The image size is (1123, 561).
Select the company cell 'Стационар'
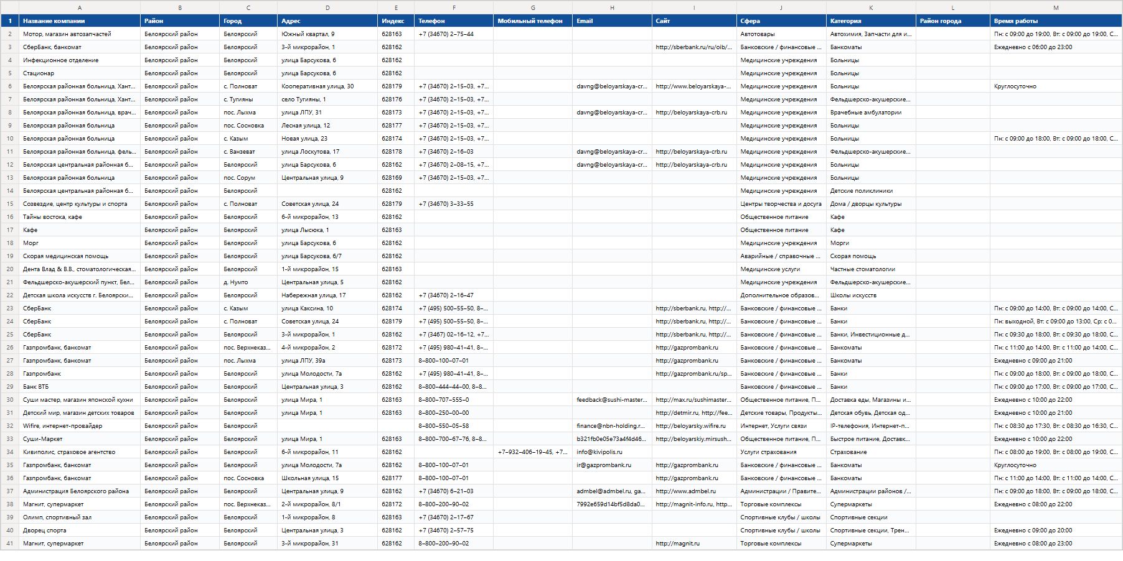click(80, 73)
